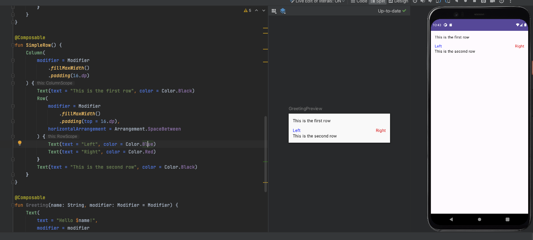Screen dimensions: 533x240
Task: Collapse the fun Greeting fold marker
Action: pyautogui.click(x=13, y=205)
